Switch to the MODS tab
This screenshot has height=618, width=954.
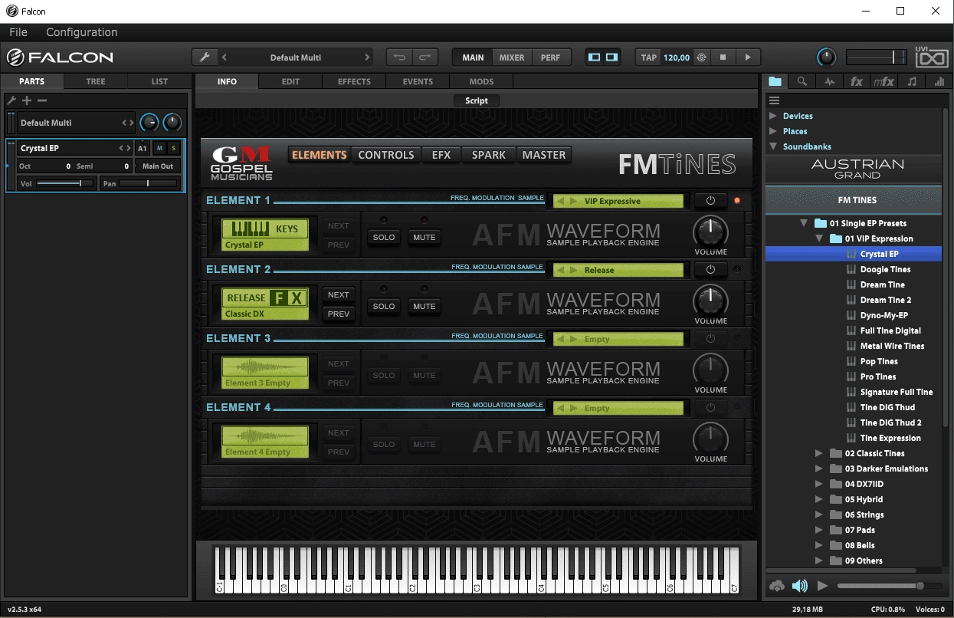(481, 81)
